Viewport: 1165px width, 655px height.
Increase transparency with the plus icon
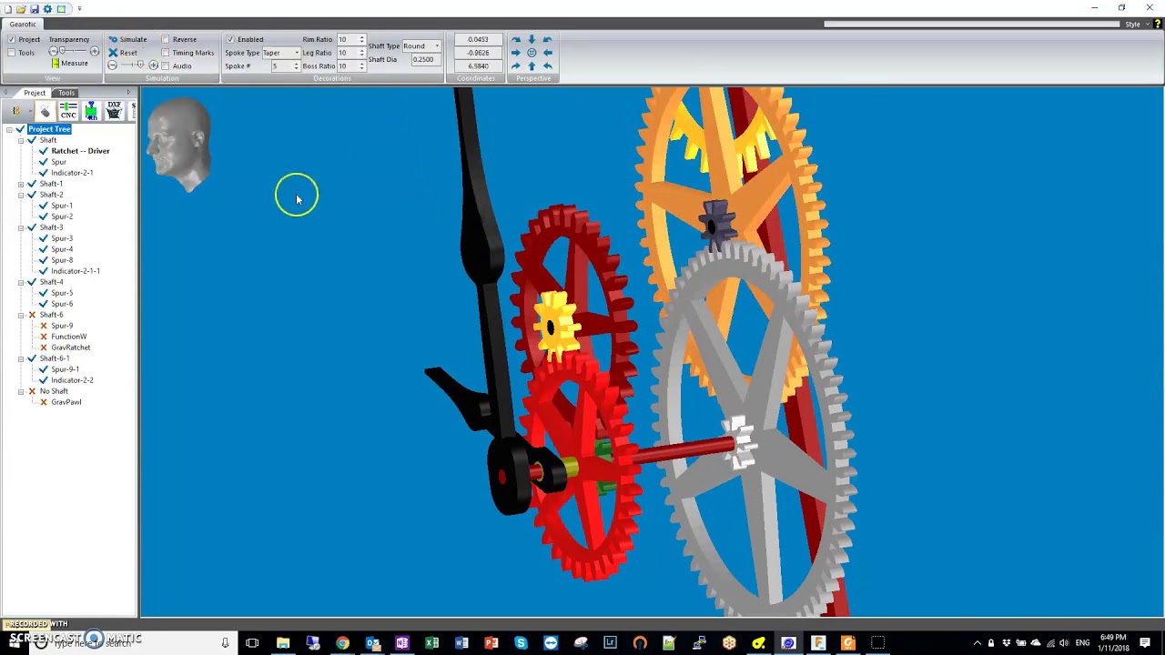tap(95, 51)
